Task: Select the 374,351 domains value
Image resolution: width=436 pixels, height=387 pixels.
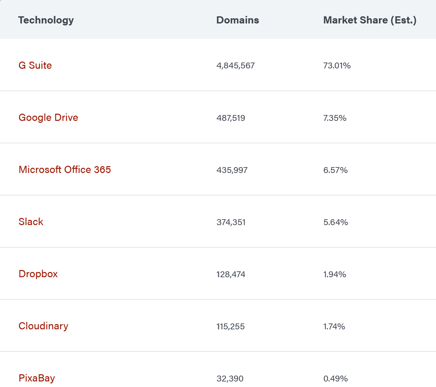Action: pos(231,222)
